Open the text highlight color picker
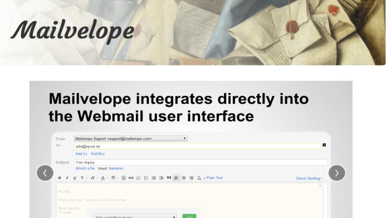This screenshot has height=218, width=389. coord(115,178)
